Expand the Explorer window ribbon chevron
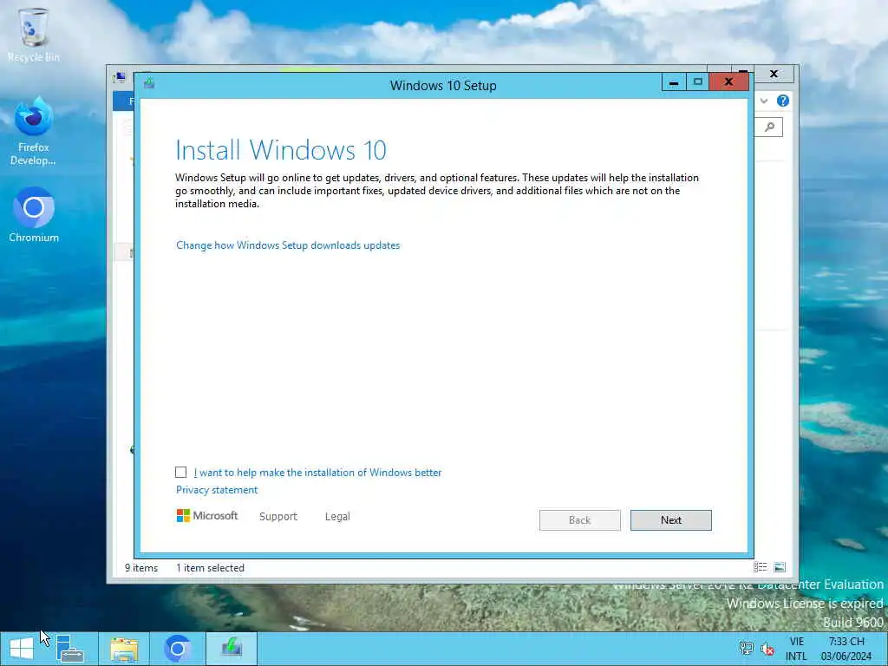Viewport: 888px width, 666px height. click(764, 101)
